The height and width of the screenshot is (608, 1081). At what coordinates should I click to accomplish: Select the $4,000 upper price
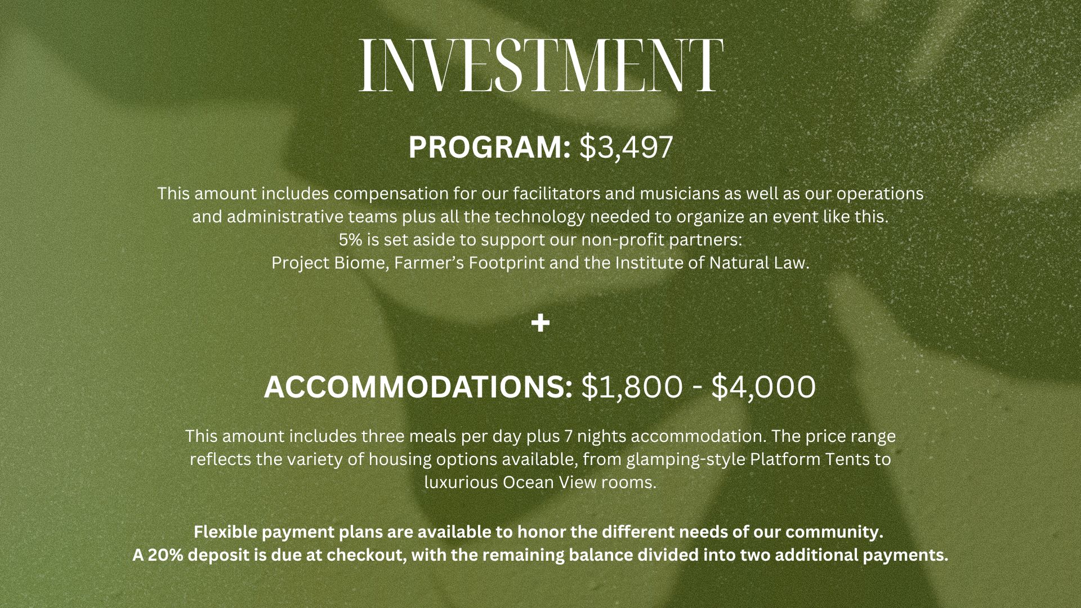pos(763,387)
